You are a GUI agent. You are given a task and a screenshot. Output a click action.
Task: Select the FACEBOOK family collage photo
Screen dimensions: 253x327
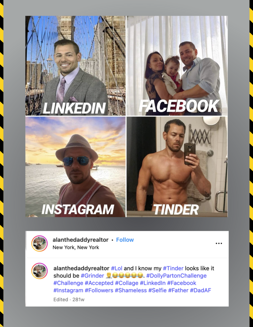[x=177, y=66]
